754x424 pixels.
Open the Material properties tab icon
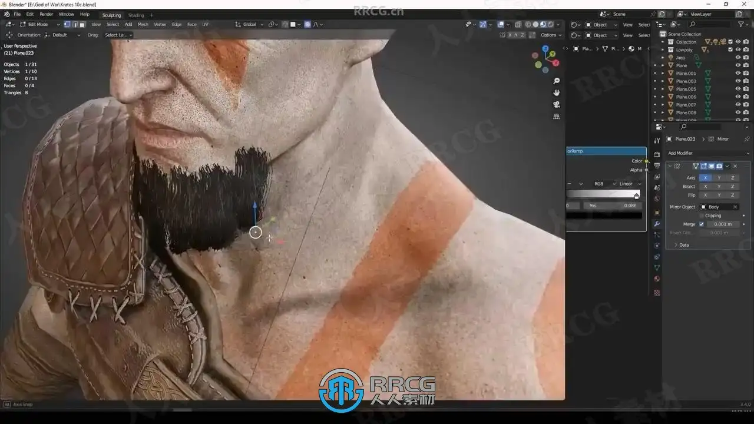pyautogui.click(x=657, y=279)
